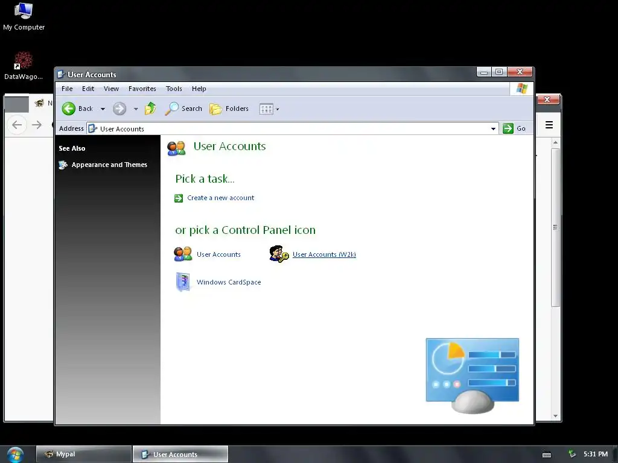Click the green Go arrow button
This screenshot has height=463, width=618.
point(508,128)
